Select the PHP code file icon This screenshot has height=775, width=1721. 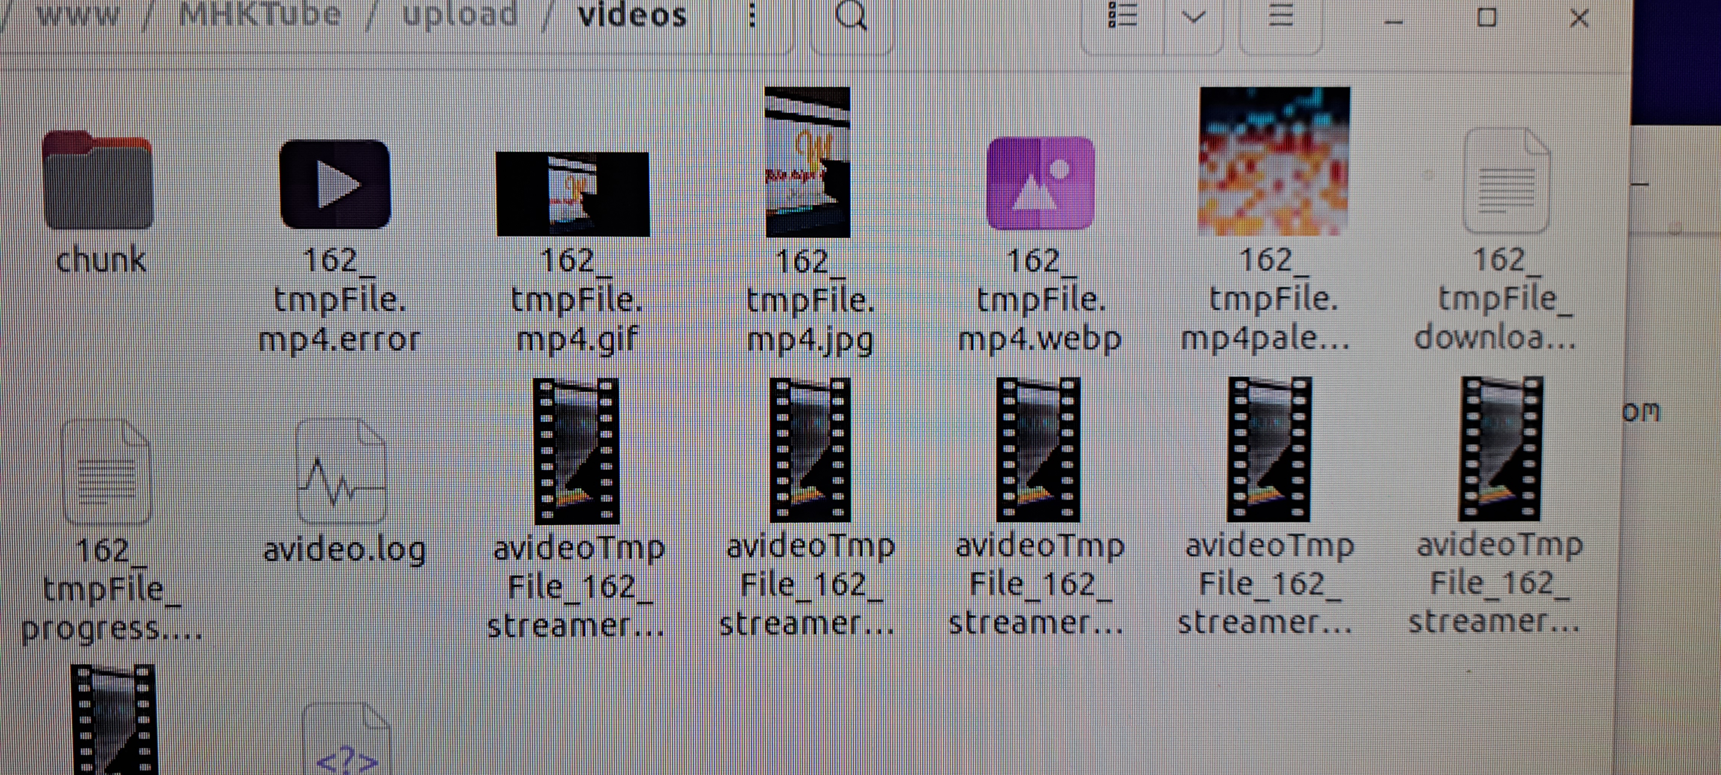pos(346,739)
